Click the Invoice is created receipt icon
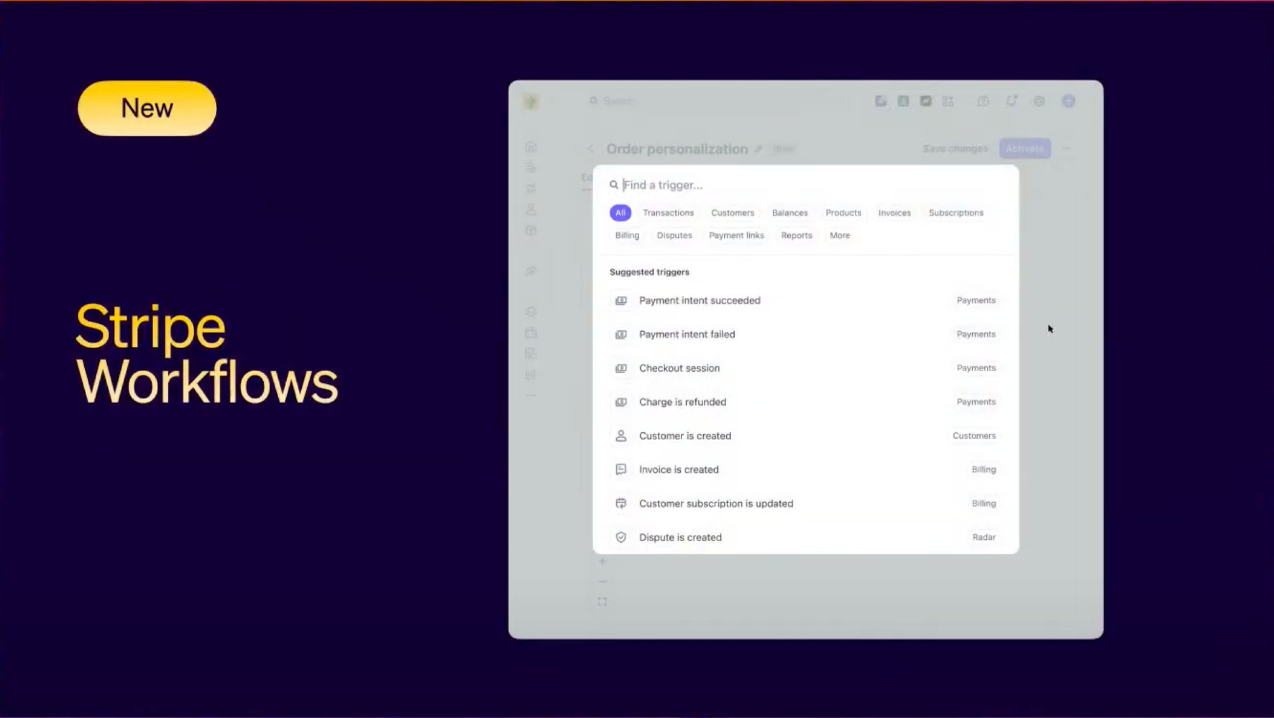1274x718 pixels. [621, 470]
